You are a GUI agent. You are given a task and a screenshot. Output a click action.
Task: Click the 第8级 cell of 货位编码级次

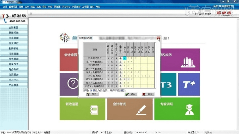point(149,76)
